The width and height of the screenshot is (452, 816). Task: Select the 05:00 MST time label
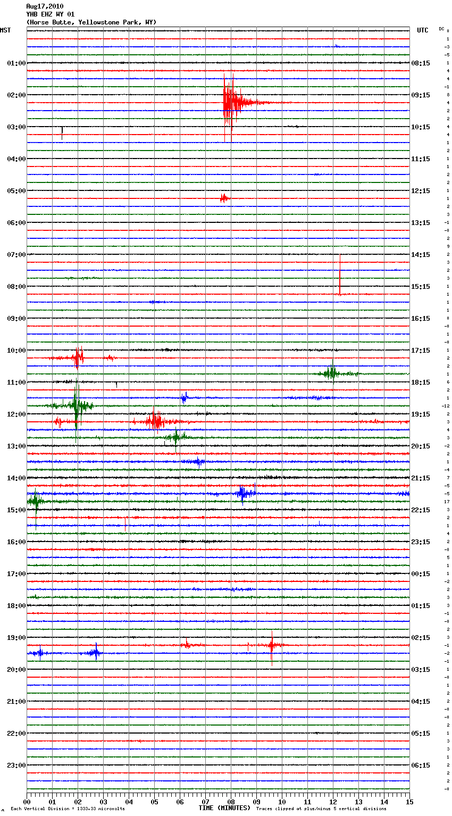(16, 191)
